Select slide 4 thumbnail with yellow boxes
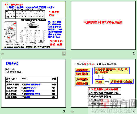The width and height of the screenshot is (137, 114). pos(103,83)
